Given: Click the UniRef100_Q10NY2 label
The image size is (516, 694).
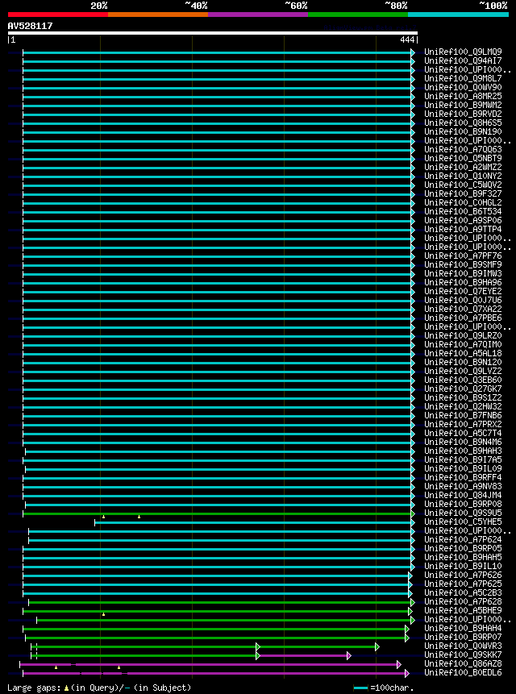Looking at the screenshot, I should pyautogui.click(x=463, y=177).
